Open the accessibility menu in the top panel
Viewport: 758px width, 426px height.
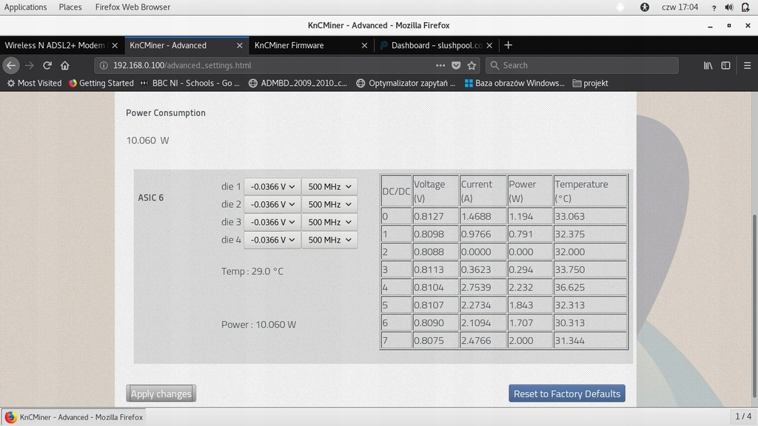[645, 7]
